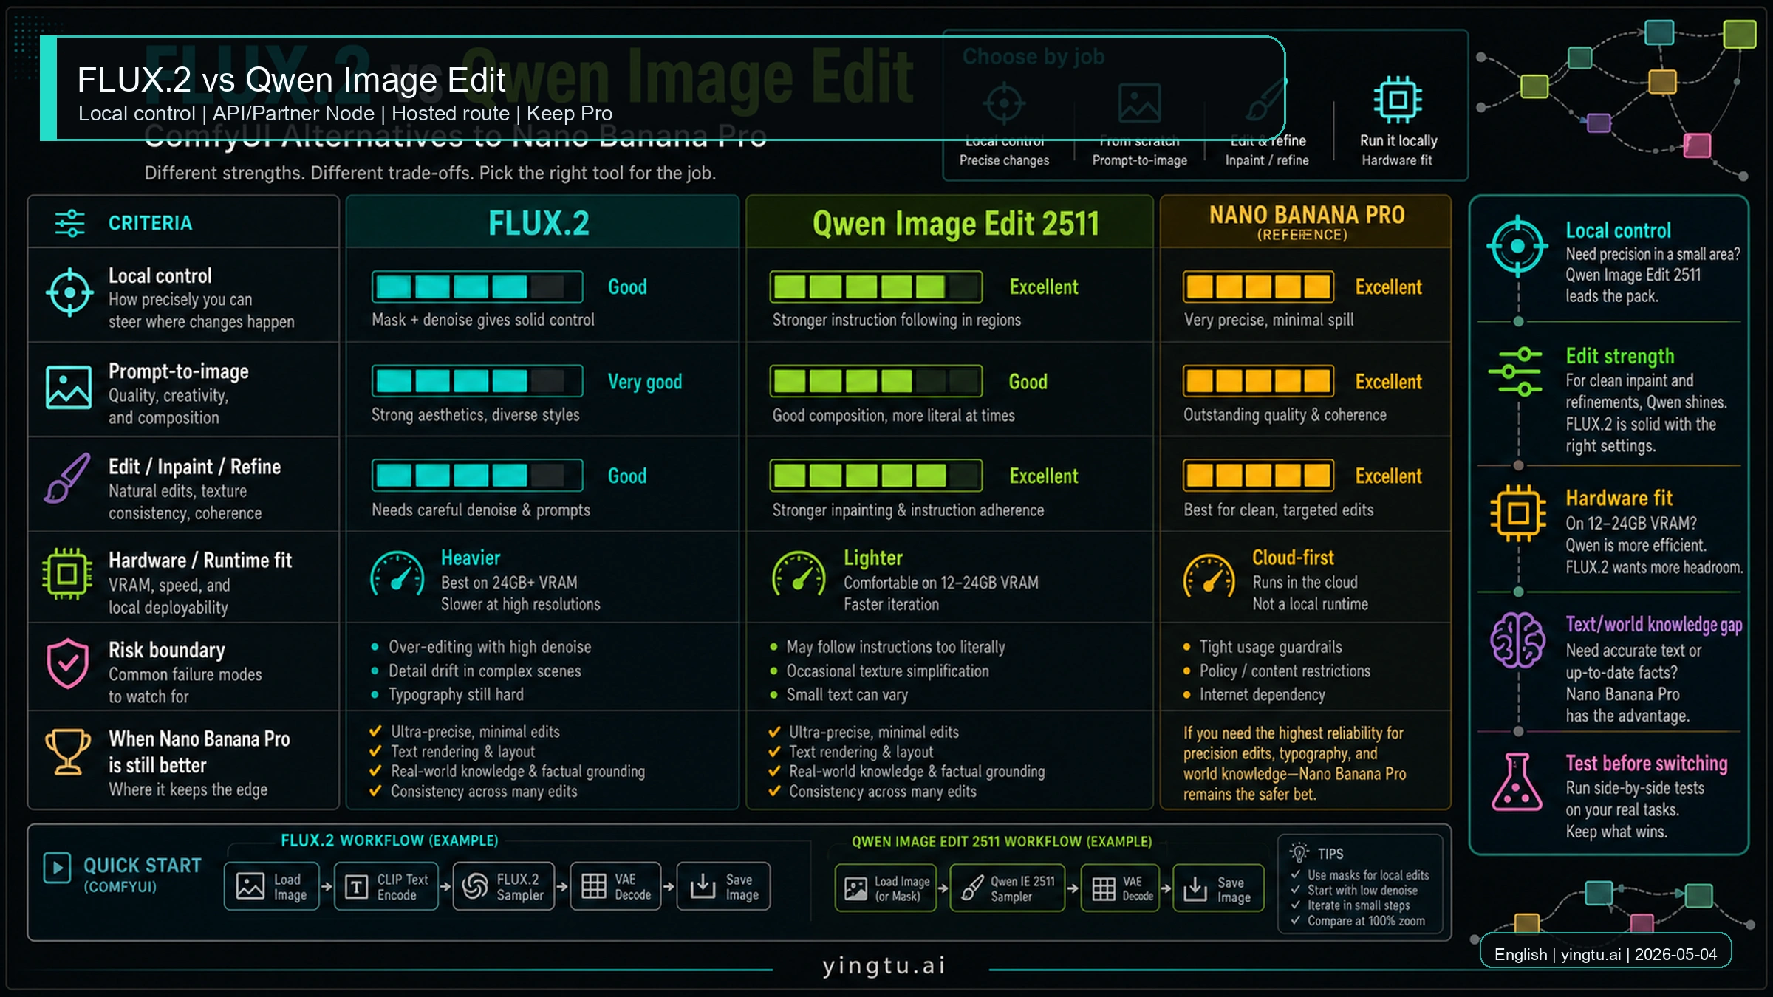This screenshot has height=997, width=1773.
Task: Click the FLUX.2 Sampler swirl icon
Action: pyautogui.click(x=475, y=886)
